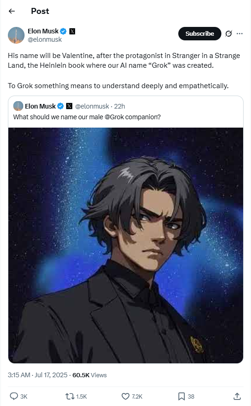Click the X affiliate badge beside name
The height and width of the screenshot is (406, 251).
click(72, 32)
